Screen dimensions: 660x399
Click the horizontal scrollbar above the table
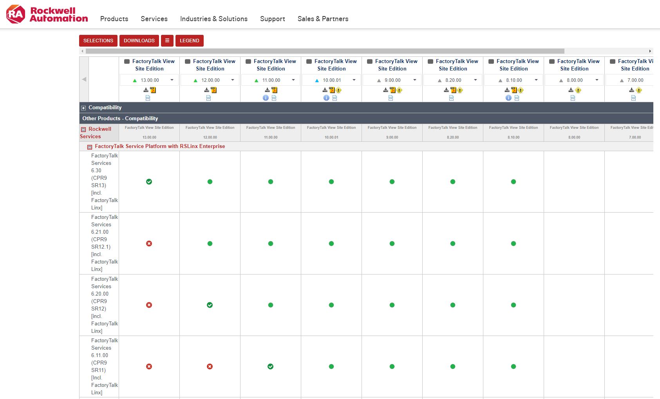325,51
